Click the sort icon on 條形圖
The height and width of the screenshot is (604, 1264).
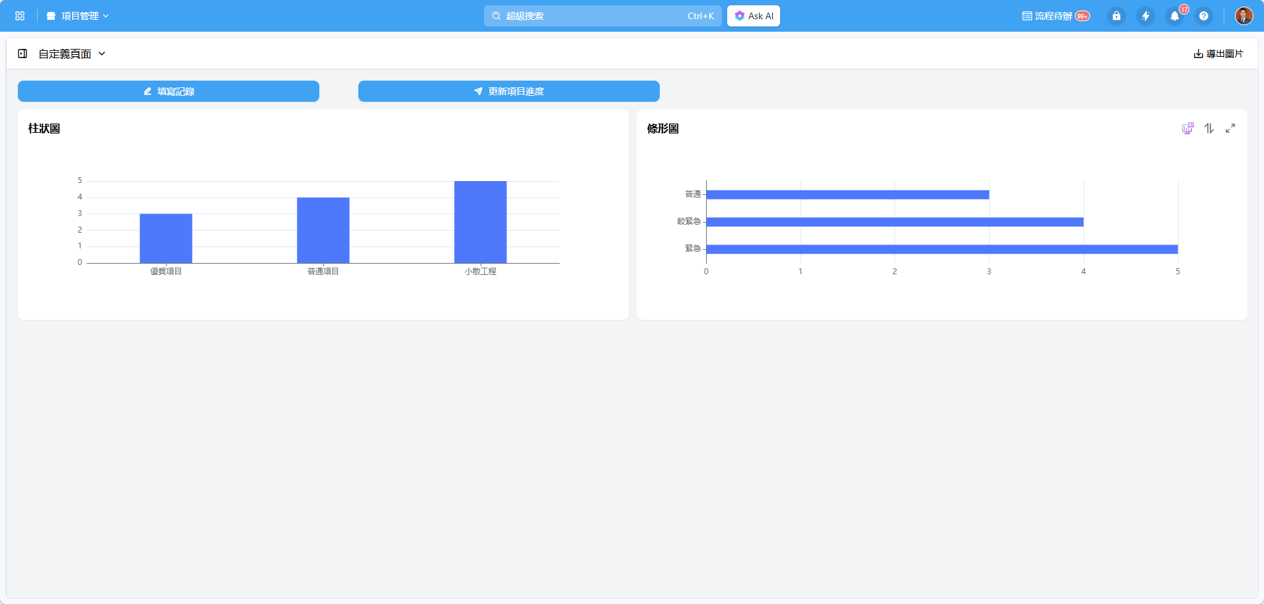(1209, 128)
